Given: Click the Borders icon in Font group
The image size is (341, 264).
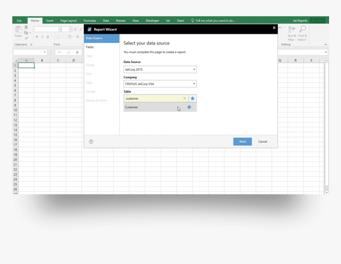Looking at the screenshot, I should pos(58,37).
